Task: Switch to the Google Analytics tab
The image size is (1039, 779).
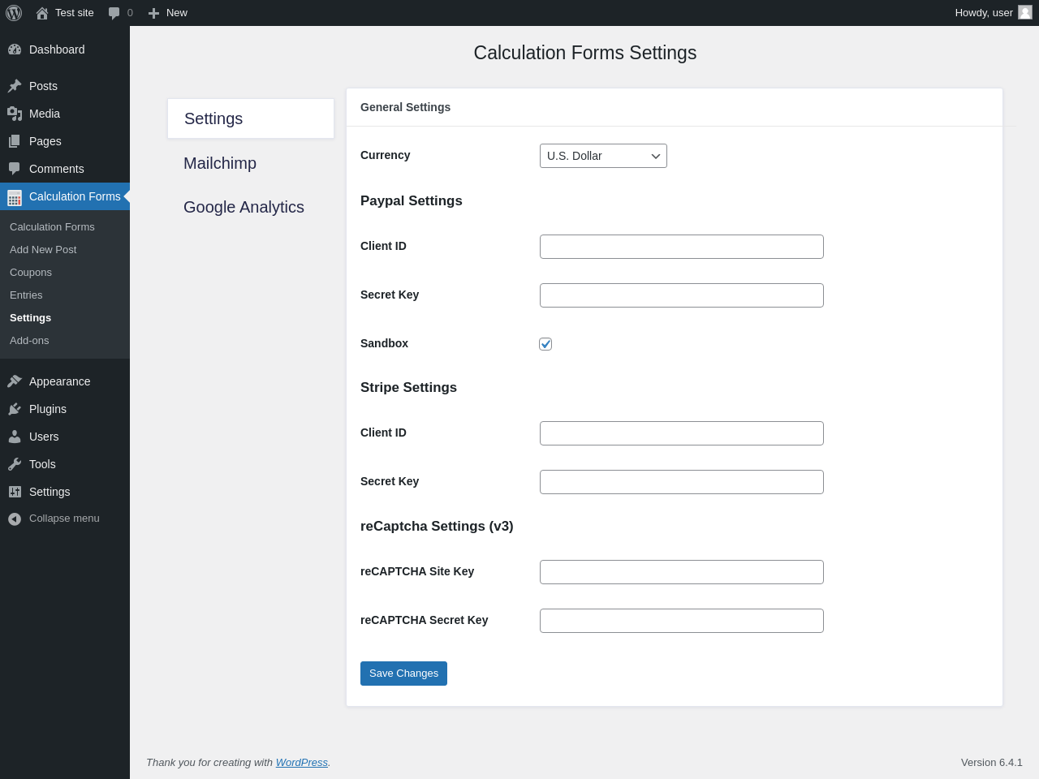Action: click(x=244, y=207)
